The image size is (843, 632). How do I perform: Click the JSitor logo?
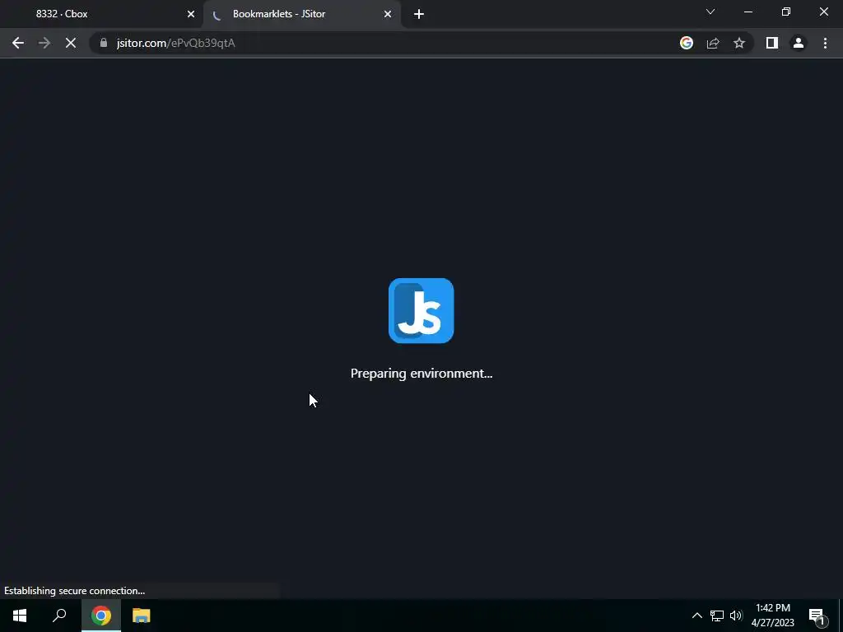pyautogui.click(x=421, y=310)
